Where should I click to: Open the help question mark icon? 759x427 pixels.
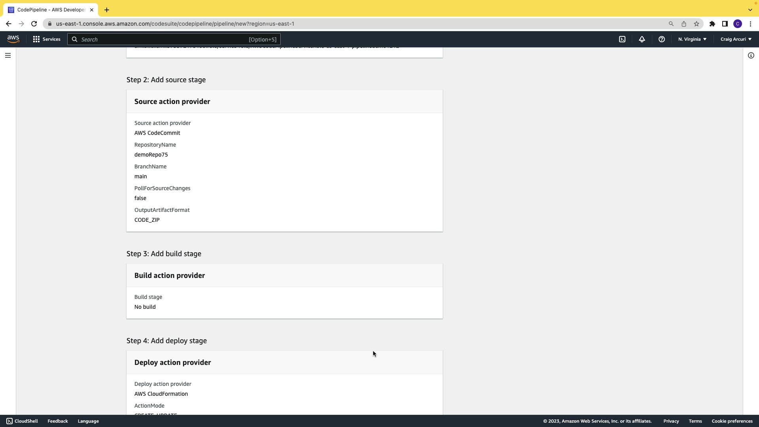[661, 39]
